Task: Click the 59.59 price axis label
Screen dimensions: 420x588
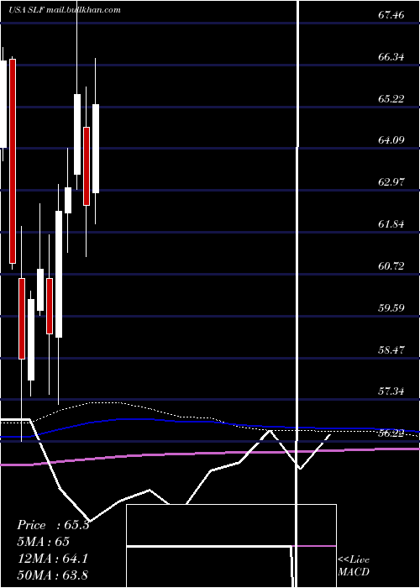Action: [x=391, y=308]
